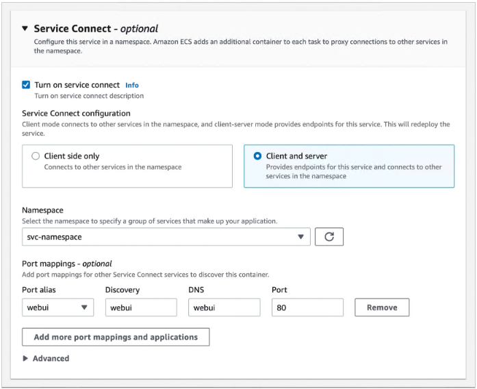This screenshot has height=389, width=477.
Task: Uncheck the Turn on service connect checkbox
Action: [26, 85]
